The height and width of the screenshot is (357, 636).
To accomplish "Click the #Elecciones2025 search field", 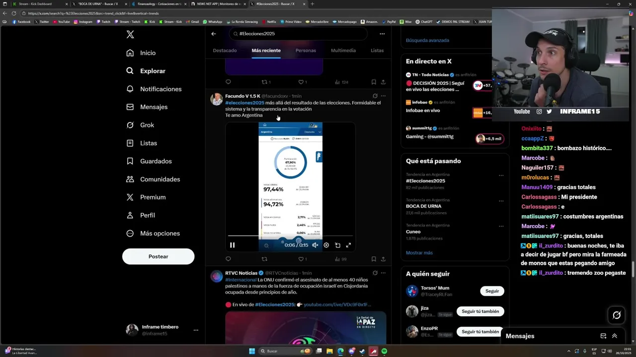I will [x=298, y=34].
